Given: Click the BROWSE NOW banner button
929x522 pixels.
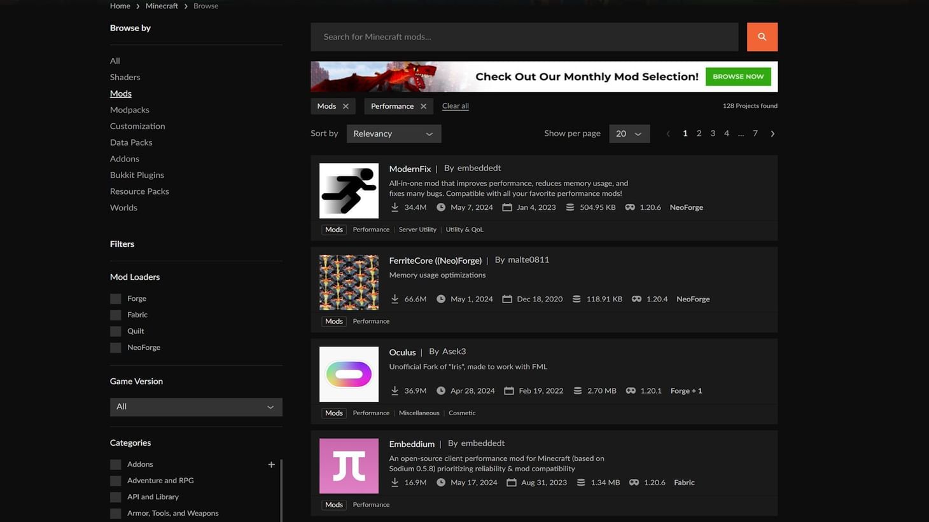Looking at the screenshot, I should click(737, 76).
